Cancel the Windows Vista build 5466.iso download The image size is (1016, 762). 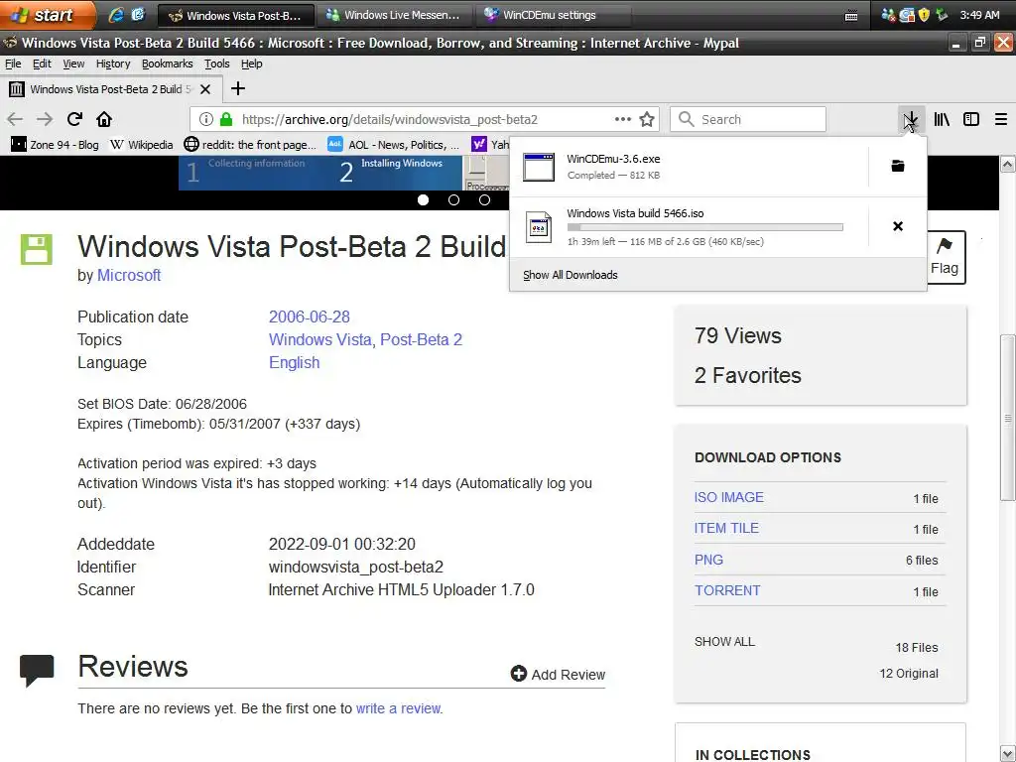click(897, 226)
